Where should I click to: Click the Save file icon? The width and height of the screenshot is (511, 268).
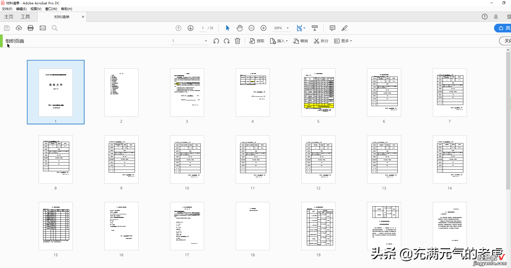[7, 28]
